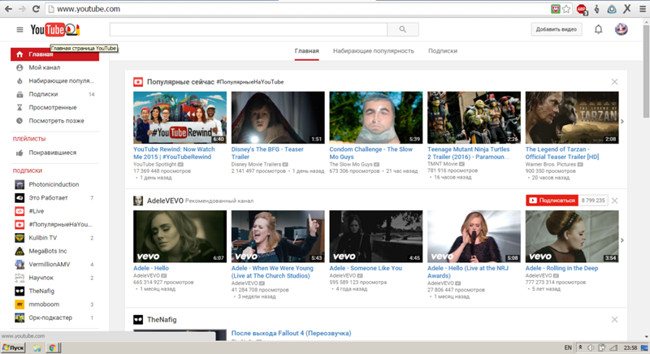Open Adele - Rolling in the Deep link
The width and height of the screenshot is (650, 354).
click(x=561, y=268)
